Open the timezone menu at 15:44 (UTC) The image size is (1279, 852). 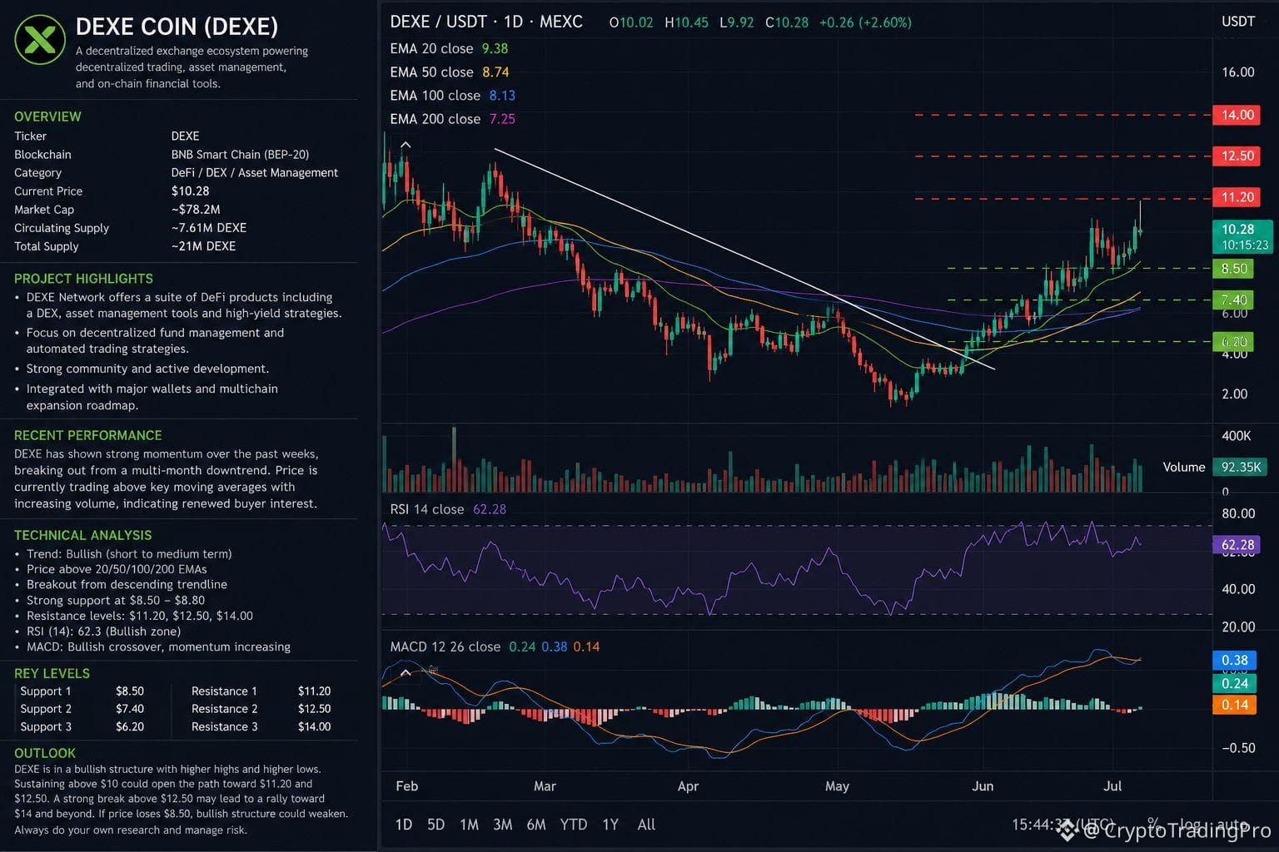(1062, 825)
